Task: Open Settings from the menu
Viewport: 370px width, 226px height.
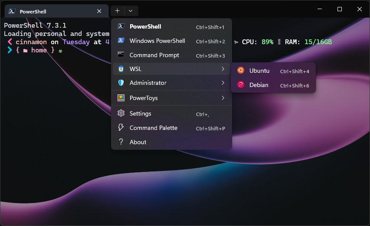Action: (x=171, y=113)
